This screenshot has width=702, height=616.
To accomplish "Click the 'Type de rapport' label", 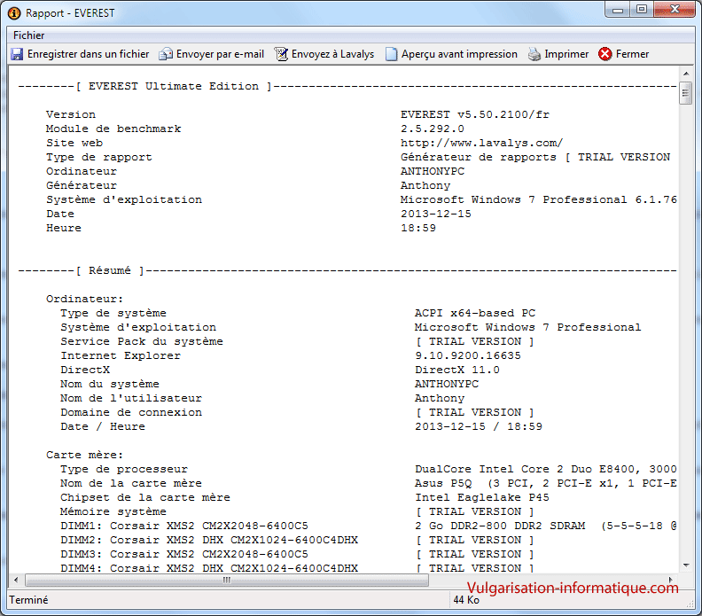I will point(99,158).
